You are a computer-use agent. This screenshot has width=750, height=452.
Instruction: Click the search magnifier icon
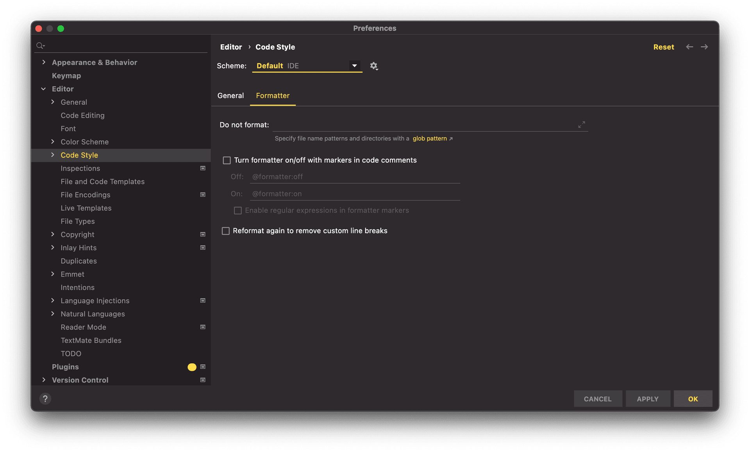point(40,46)
